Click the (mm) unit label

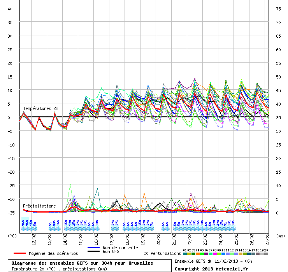(281, 236)
